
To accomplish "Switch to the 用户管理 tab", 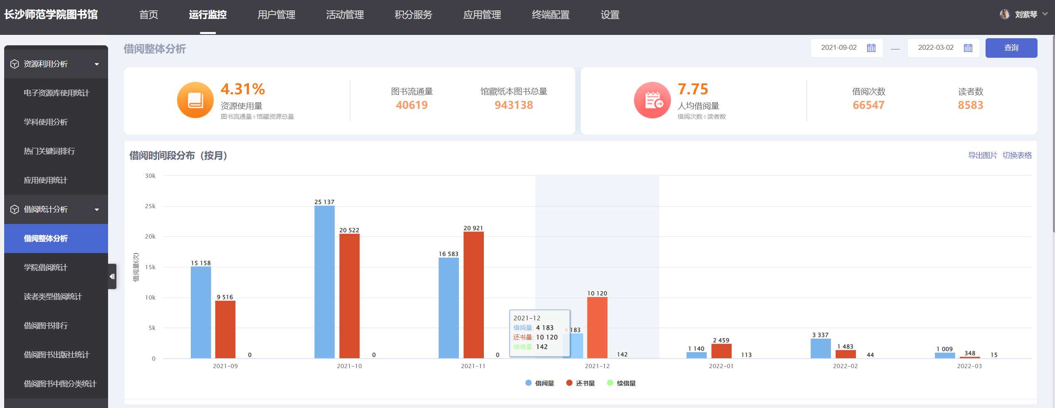I will coord(276,15).
